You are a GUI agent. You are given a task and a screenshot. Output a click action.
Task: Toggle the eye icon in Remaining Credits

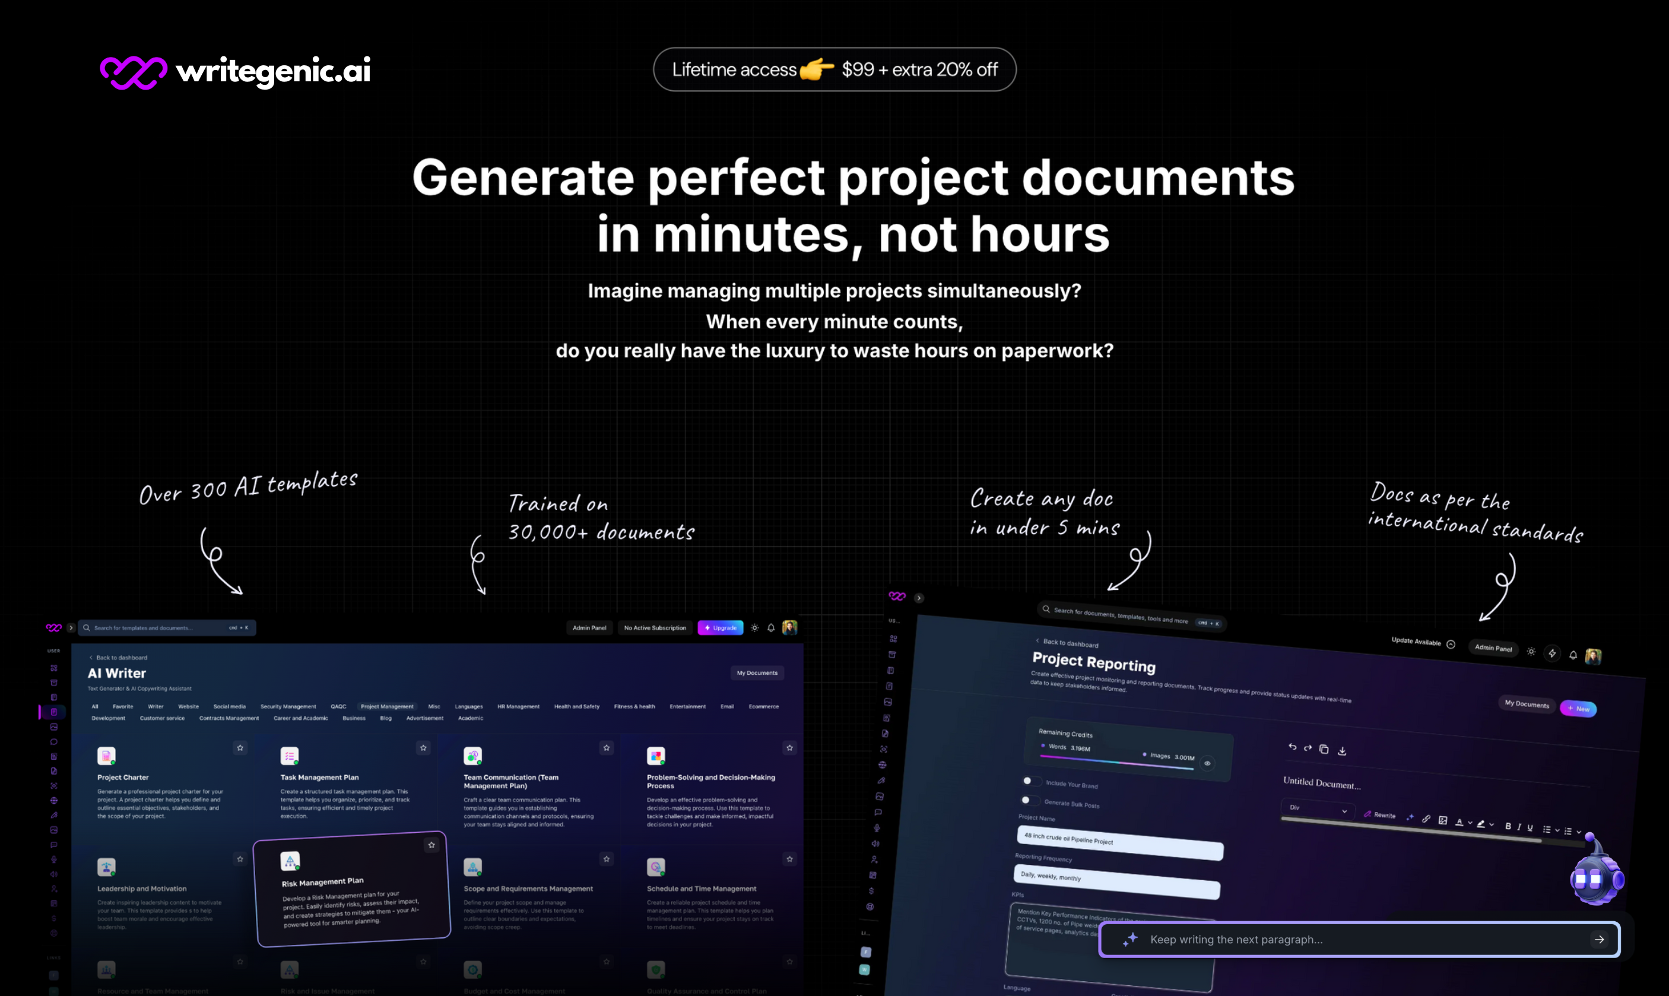[x=1207, y=763]
